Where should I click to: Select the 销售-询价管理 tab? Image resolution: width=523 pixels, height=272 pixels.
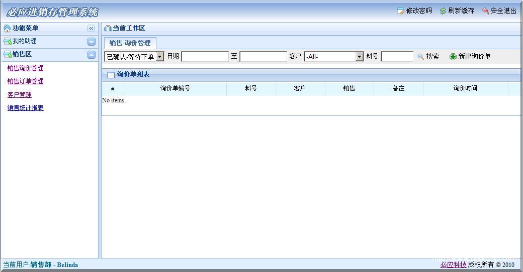point(130,43)
